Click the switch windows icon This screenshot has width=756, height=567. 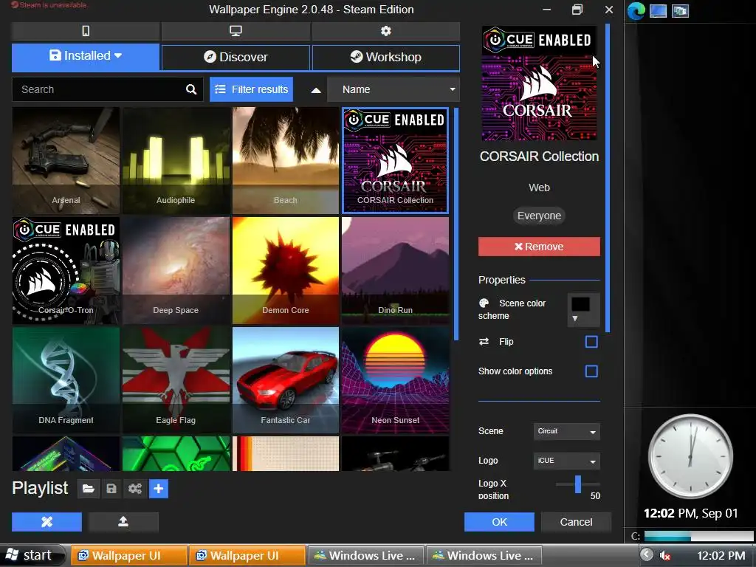click(x=680, y=10)
